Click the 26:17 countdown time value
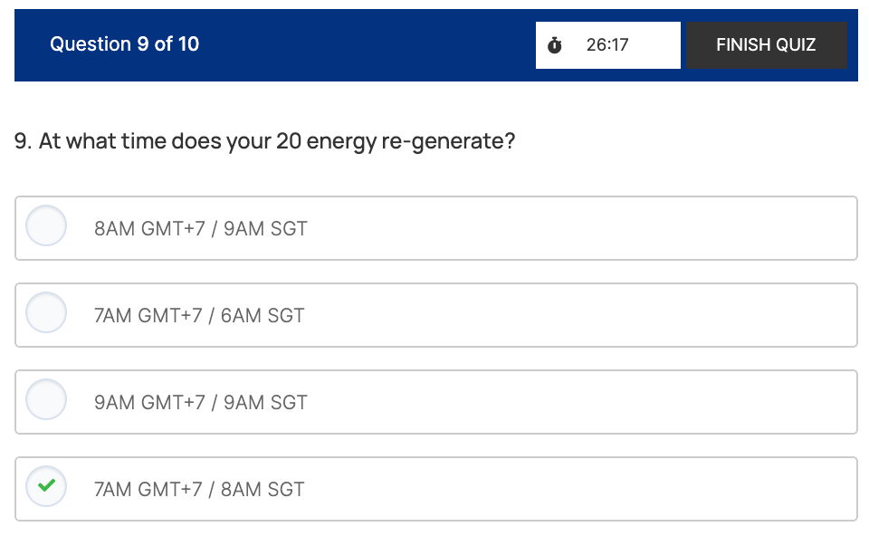 click(x=607, y=45)
